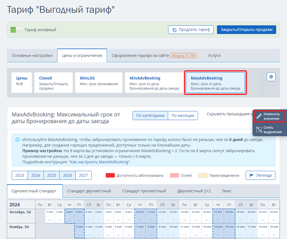Click the pencil icon for Изменить значение
Screen dimensions: 287x239
tap(259, 116)
